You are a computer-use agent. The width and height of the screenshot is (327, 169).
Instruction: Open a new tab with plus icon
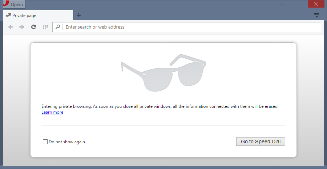click(79, 15)
